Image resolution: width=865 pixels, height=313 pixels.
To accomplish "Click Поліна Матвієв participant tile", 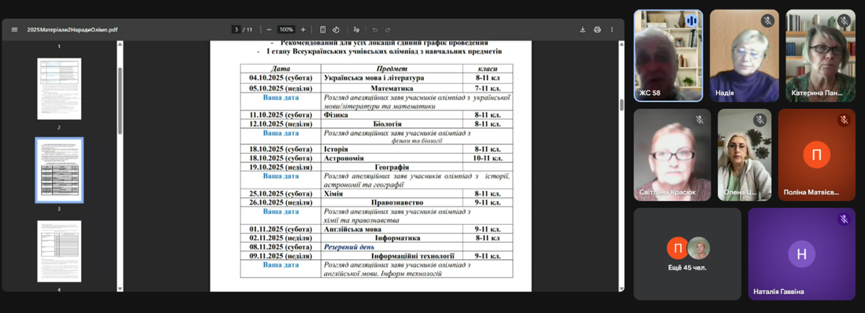I will (x=817, y=154).
